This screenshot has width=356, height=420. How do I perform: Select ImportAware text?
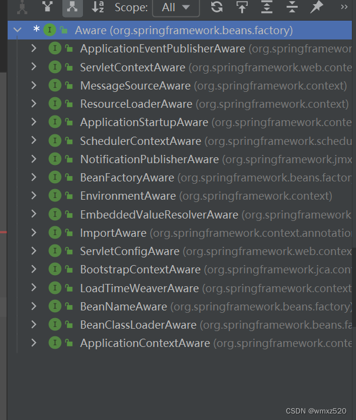[114, 233]
